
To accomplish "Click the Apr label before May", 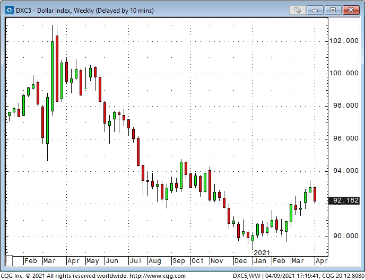I will 73,261.
